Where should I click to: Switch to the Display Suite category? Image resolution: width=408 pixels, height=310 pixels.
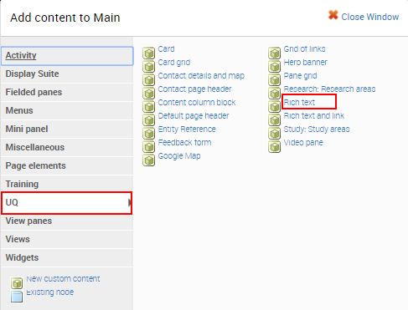click(x=67, y=74)
